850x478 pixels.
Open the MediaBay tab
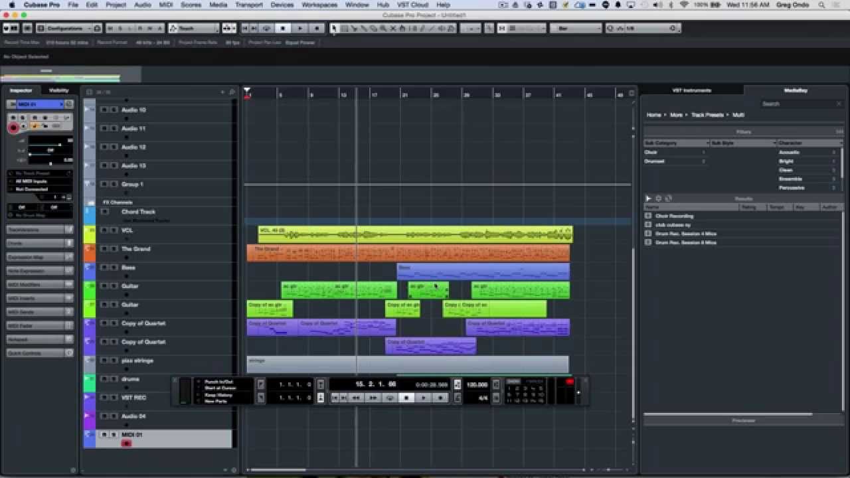tap(796, 90)
